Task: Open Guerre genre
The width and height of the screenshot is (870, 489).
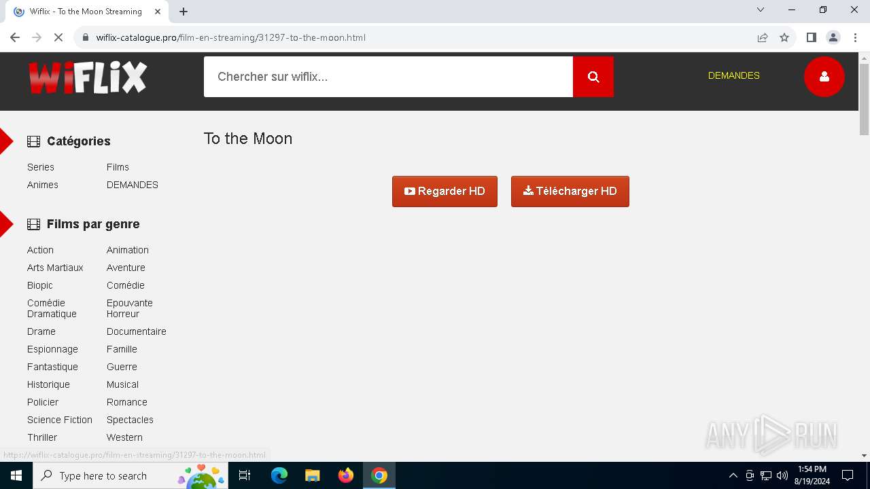Action: 122,367
